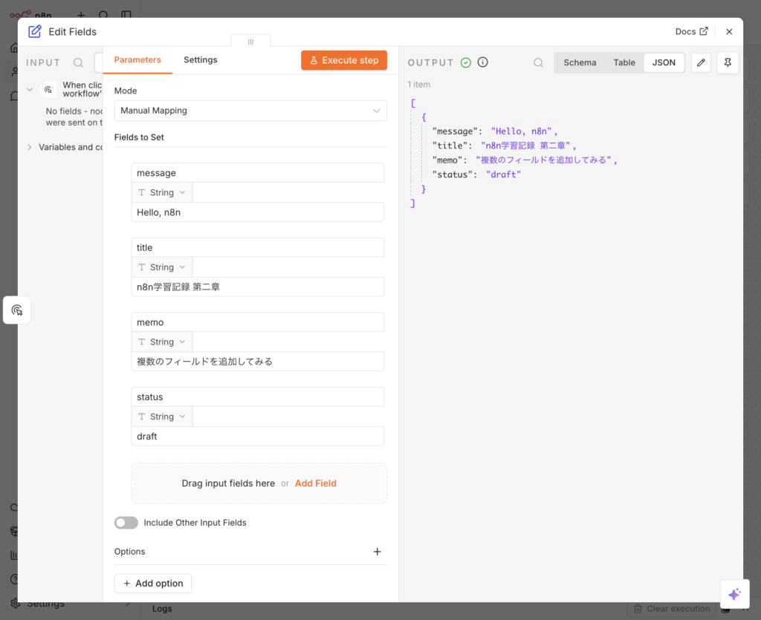This screenshot has width=761, height=620.
Task: Open Logs in the background window
Action: pyautogui.click(x=162, y=609)
